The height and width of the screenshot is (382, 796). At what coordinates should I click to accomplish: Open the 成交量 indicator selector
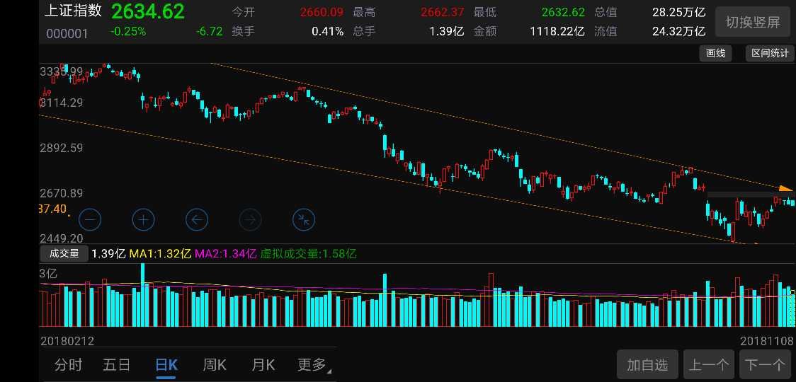[x=64, y=253]
